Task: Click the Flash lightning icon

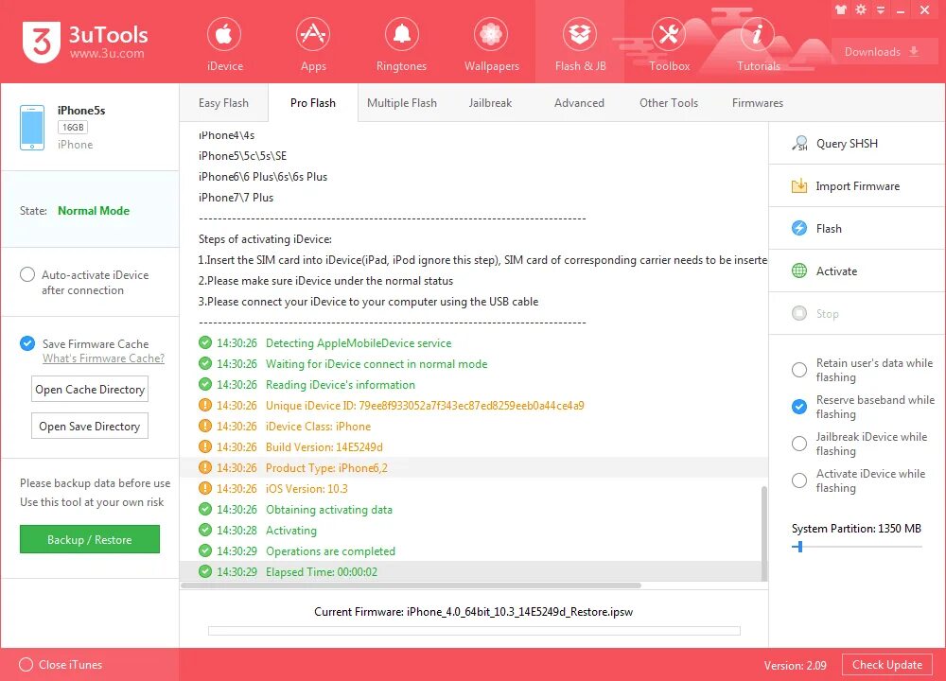Action: click(x=799, y=228)
